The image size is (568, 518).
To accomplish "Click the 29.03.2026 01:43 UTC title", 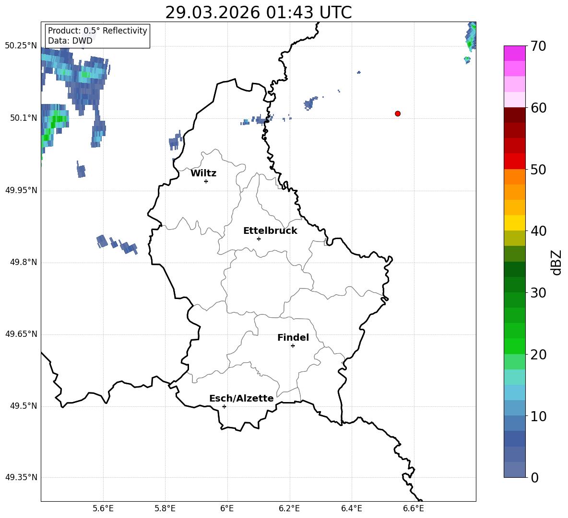I will tap(258, 12).
